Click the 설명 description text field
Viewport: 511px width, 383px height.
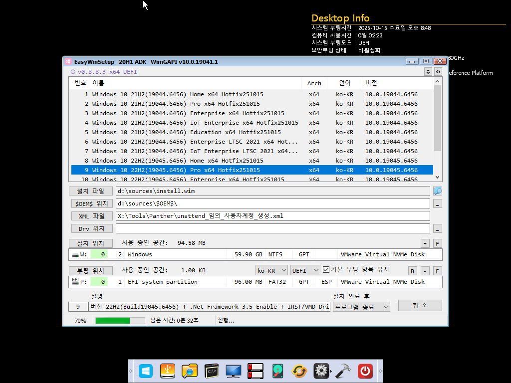pos(209,307)
